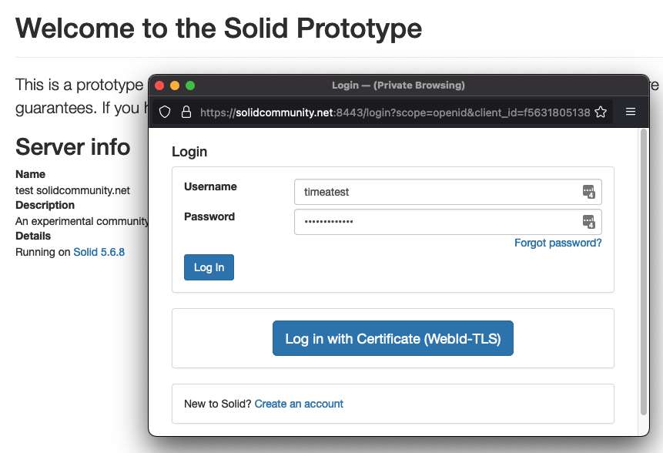Viewport: 663px width, 453px height.
Task: Open the Solid 5.6.8 version link
Action: click(x=99, y=251)
